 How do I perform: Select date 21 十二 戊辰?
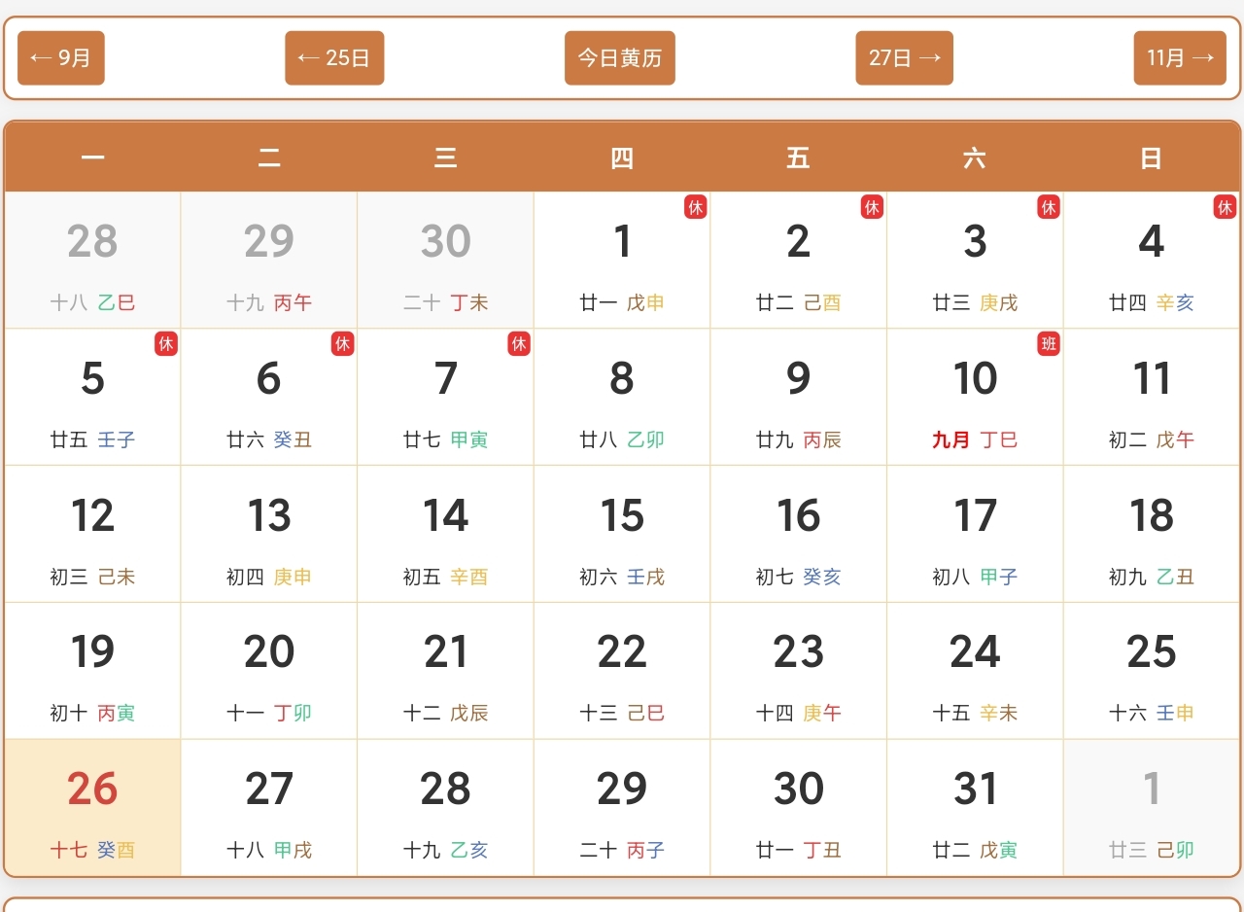(x=445, y=671)
